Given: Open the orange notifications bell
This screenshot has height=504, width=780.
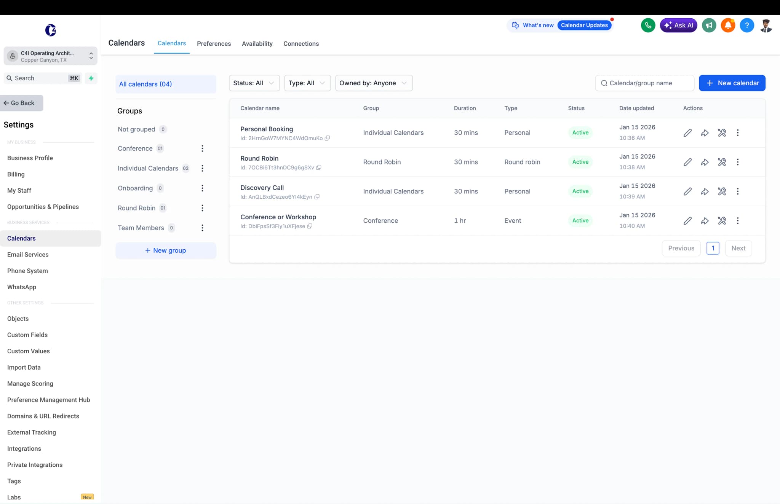Looking at the screenshot, I should (728, 25).
